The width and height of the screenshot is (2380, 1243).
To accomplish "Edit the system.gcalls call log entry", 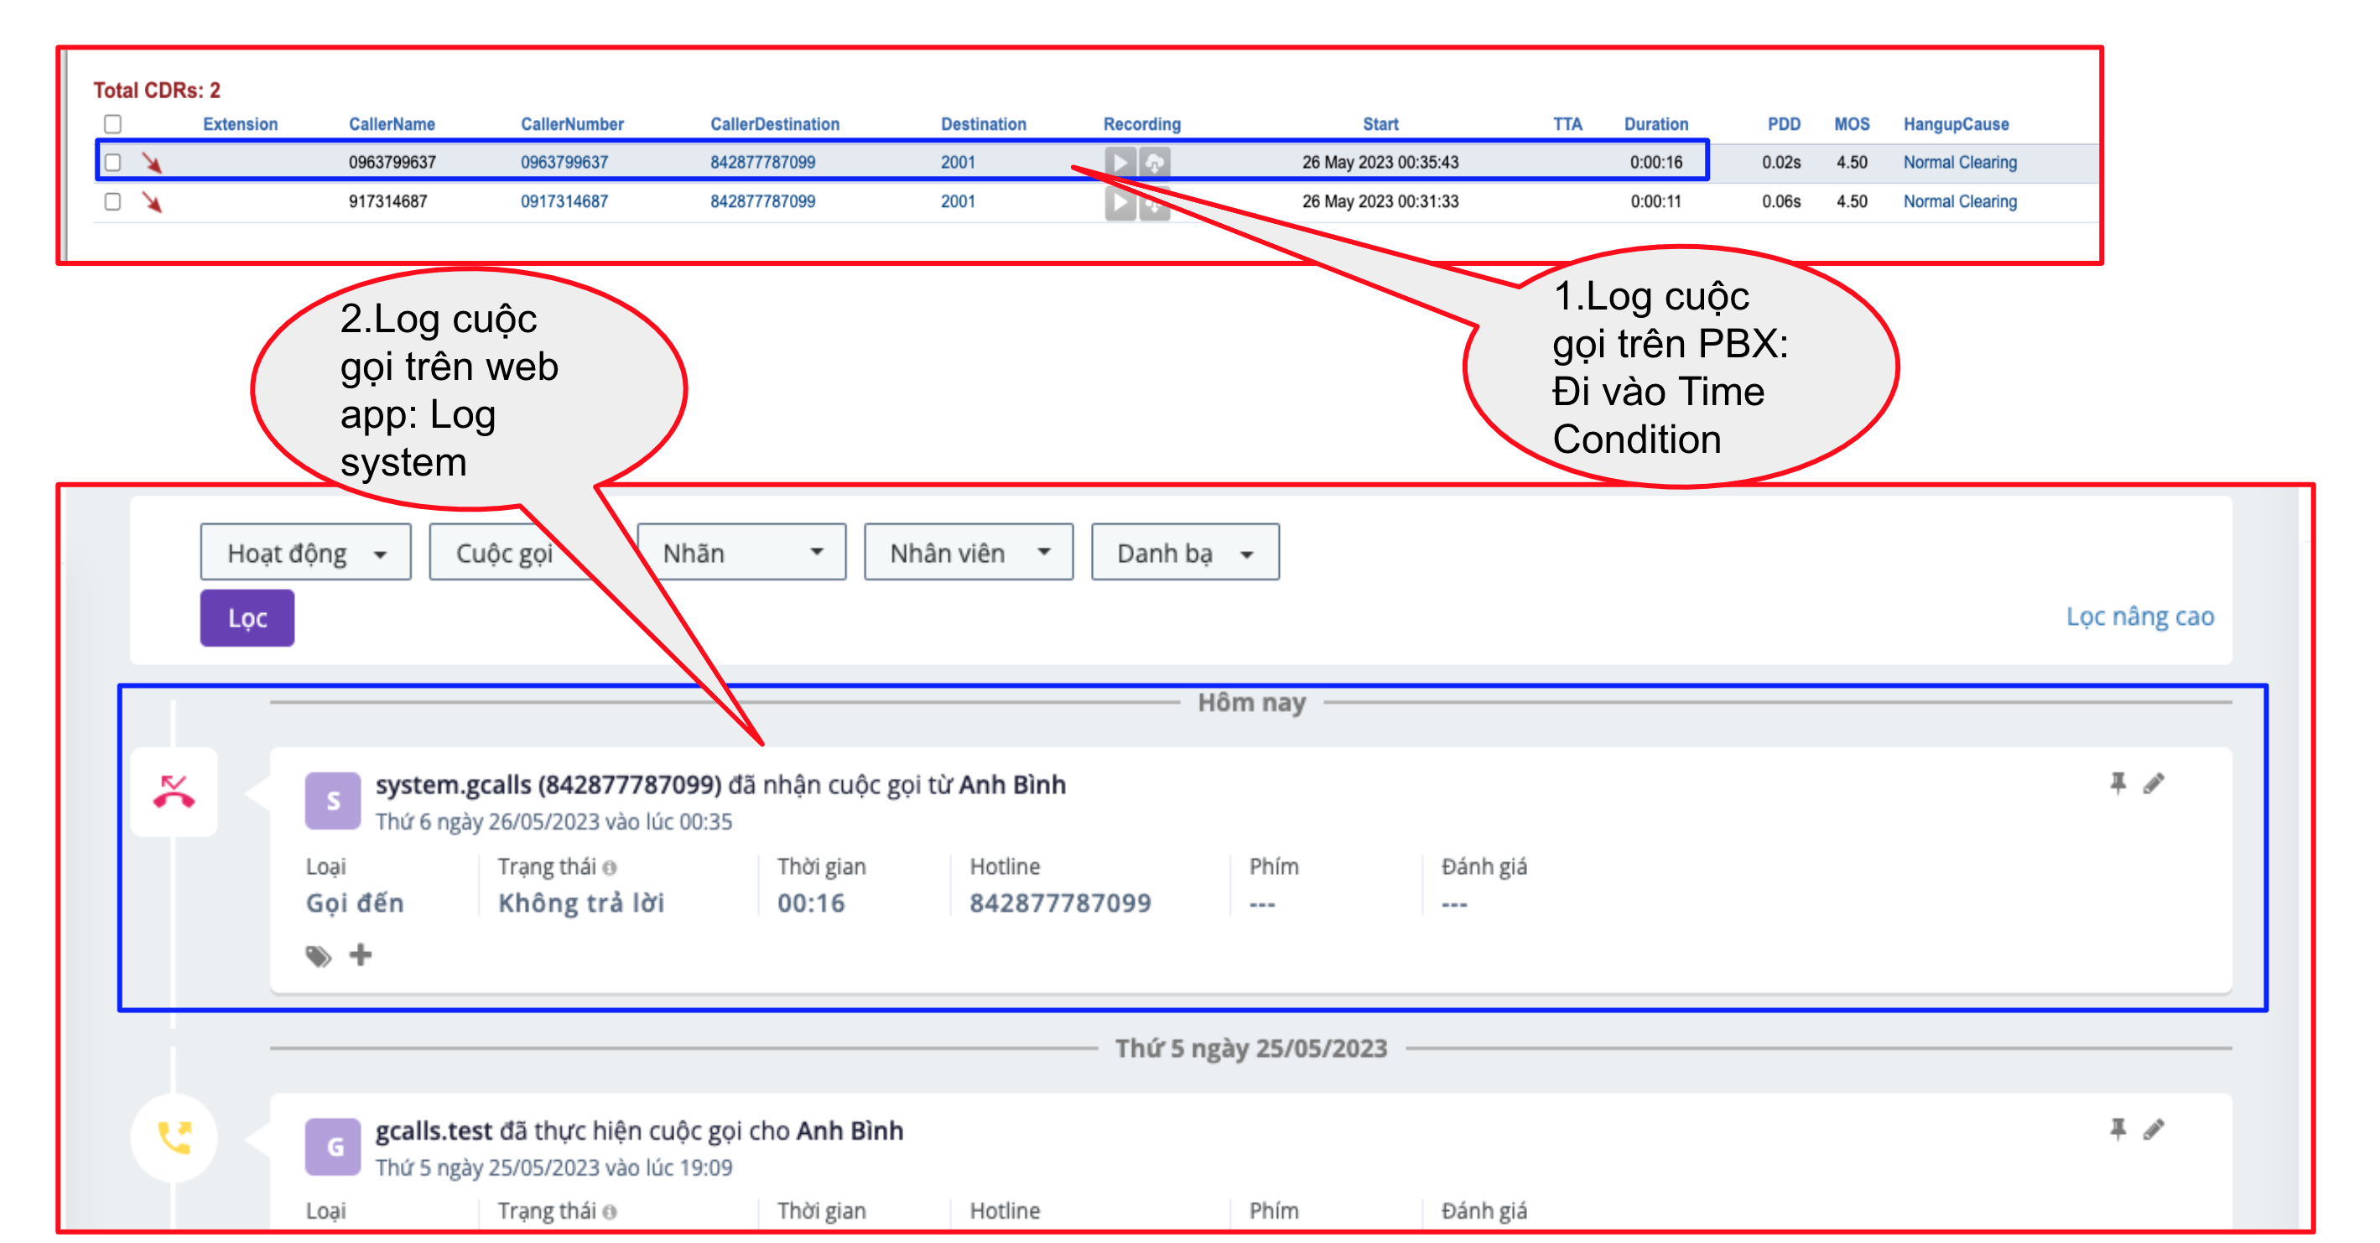I will 2153,783.
